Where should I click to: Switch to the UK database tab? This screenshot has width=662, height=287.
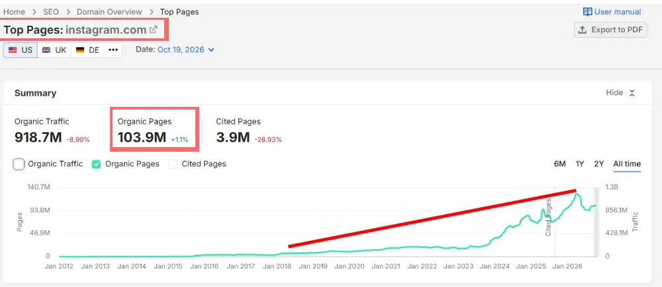tap(54, 49)
